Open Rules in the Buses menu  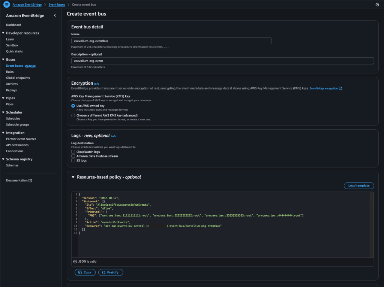10,72
